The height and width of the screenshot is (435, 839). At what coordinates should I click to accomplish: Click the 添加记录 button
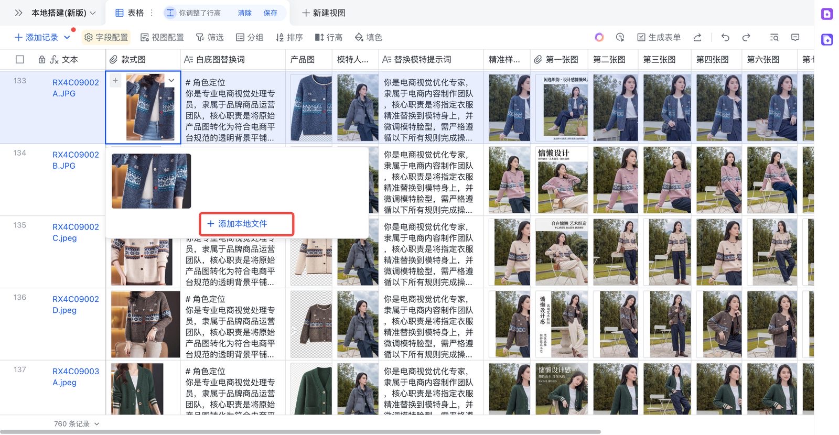pyautogui.click(x=36, y=37)
